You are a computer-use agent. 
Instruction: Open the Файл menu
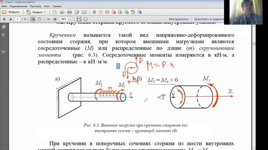[4, 6]
